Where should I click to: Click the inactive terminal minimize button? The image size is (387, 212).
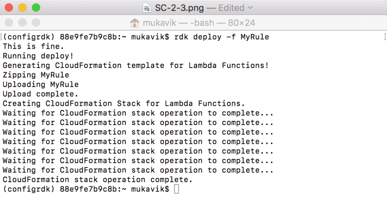(x=22, y=22)
